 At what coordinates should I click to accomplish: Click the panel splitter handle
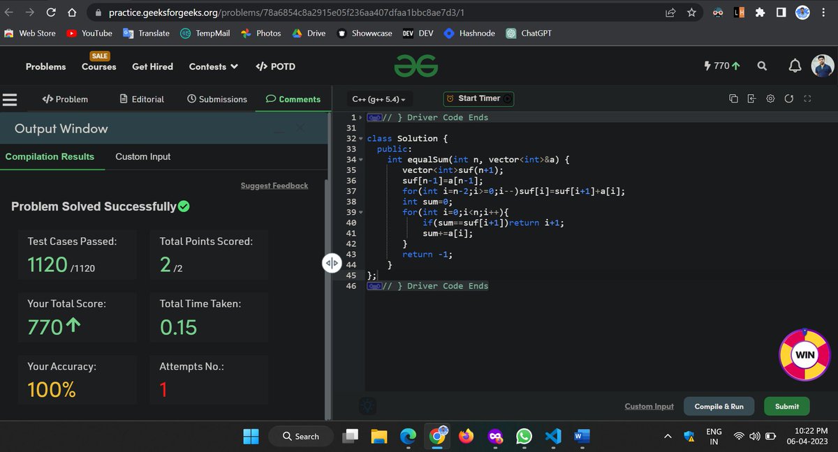click(331, 263)
